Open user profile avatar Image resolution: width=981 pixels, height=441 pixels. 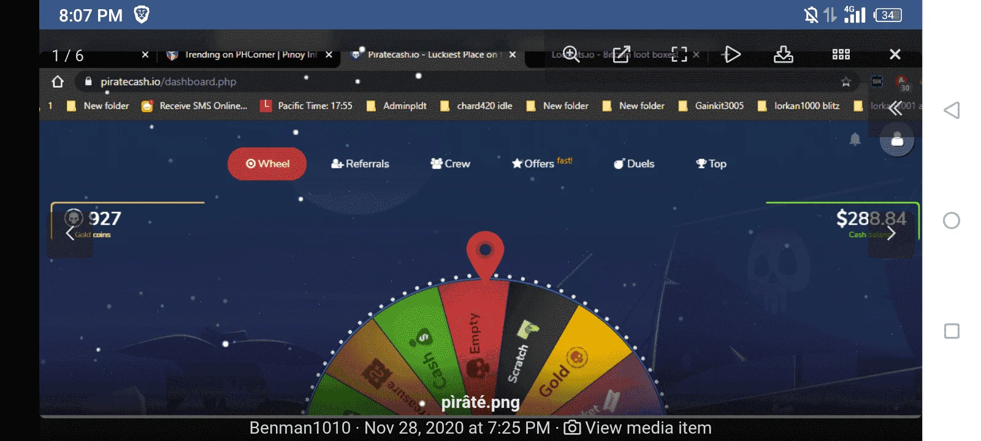tap(897, 140)
